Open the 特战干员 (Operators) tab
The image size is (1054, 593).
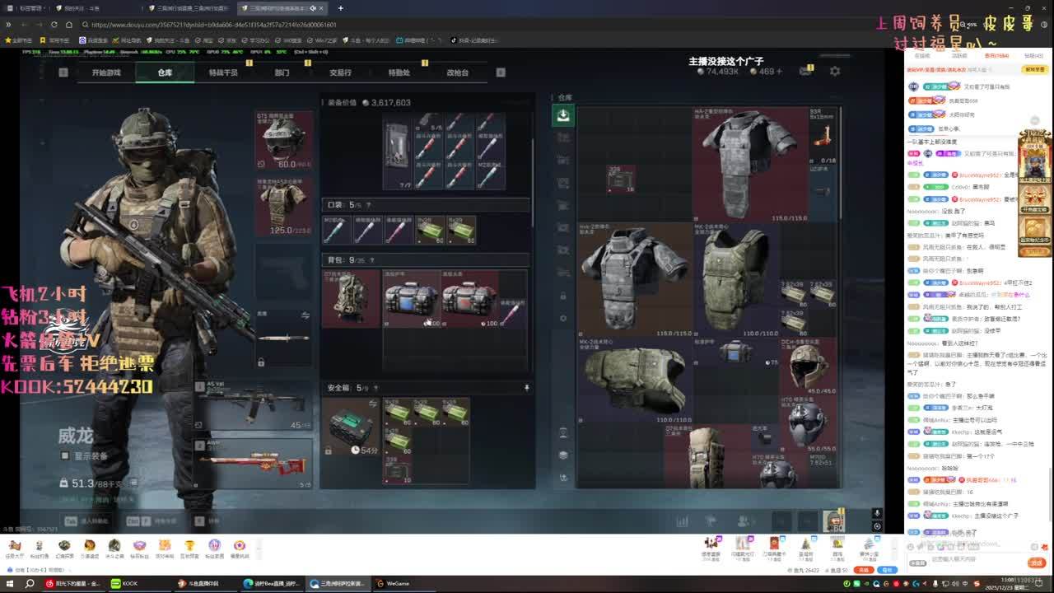coord(222,72)
